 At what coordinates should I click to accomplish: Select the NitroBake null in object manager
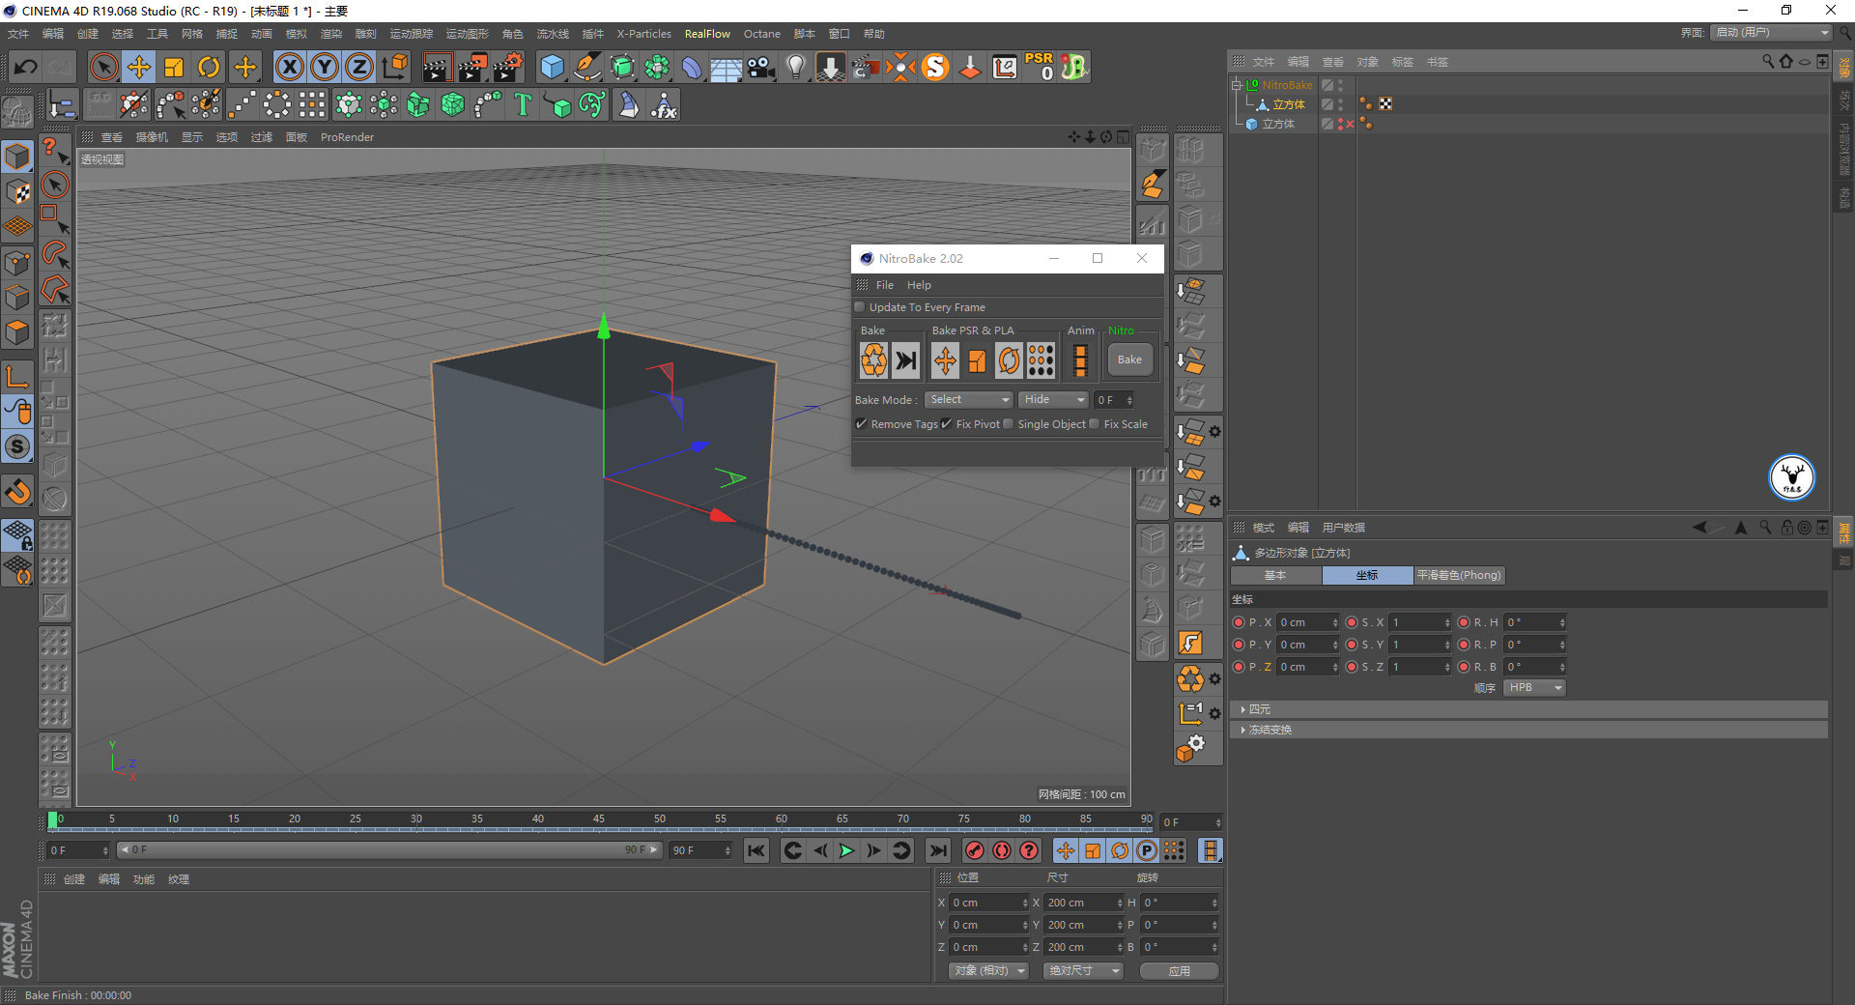[1287, 85]
